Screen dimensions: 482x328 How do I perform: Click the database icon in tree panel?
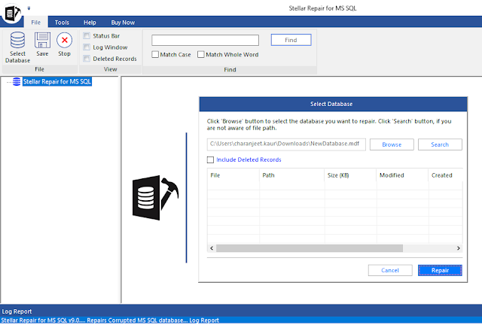click(17, 81)
